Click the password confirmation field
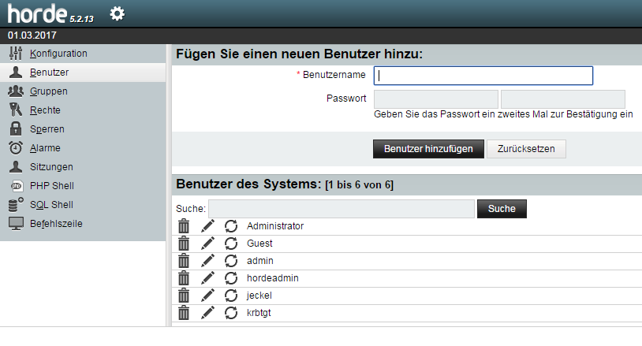 point(563,99)
